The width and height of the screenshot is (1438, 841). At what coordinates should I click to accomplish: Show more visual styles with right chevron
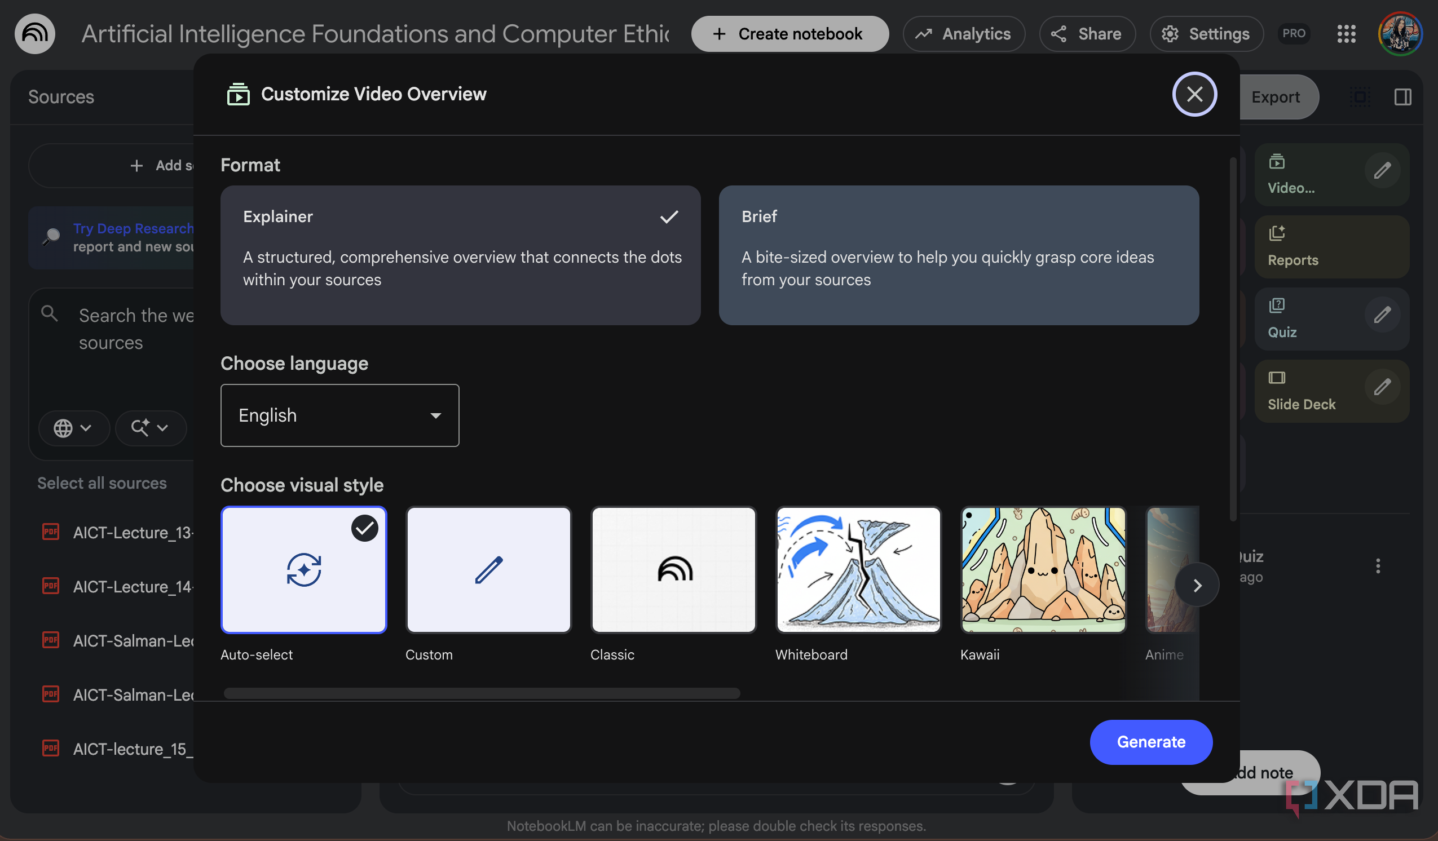tap(1197, 586)
